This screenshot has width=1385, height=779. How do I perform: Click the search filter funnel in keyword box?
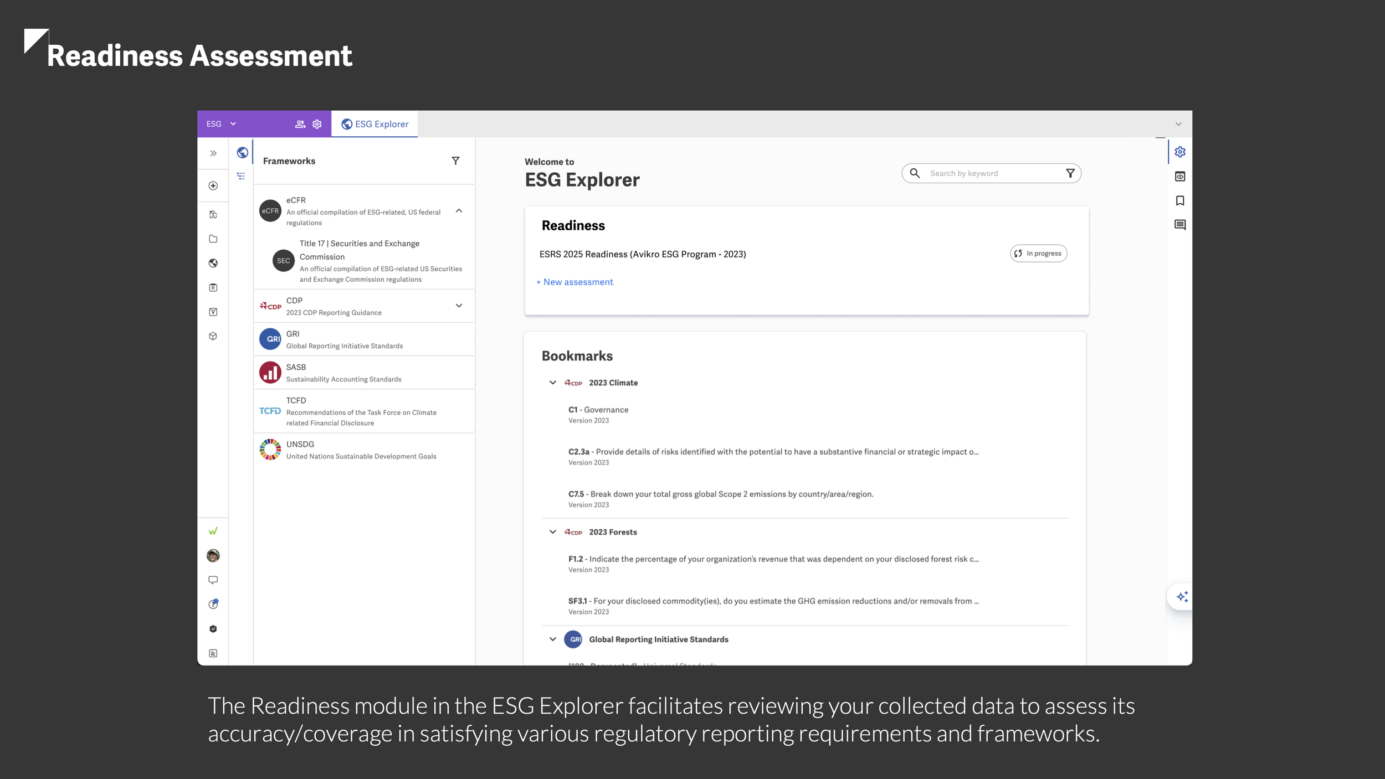(1070, 173)
